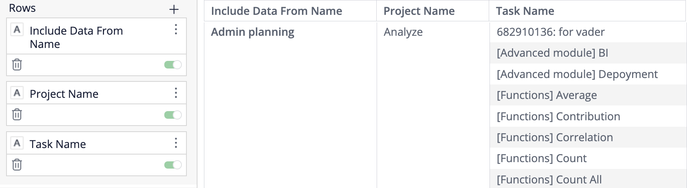Click text type icon beside Project Name
This screenshot has width=687, height=188.
coord(17,93)
